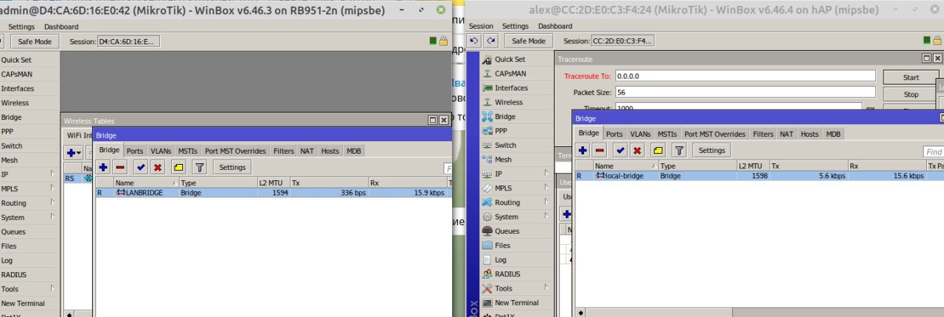Select the local-bridge row in right window
This screenshot has height=317, width=944.
[x=759, y=176]
